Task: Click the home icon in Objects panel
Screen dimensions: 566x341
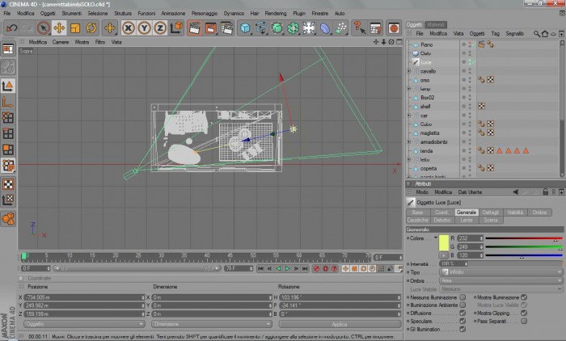Action: pyautogui.click(x=545, y=34)
